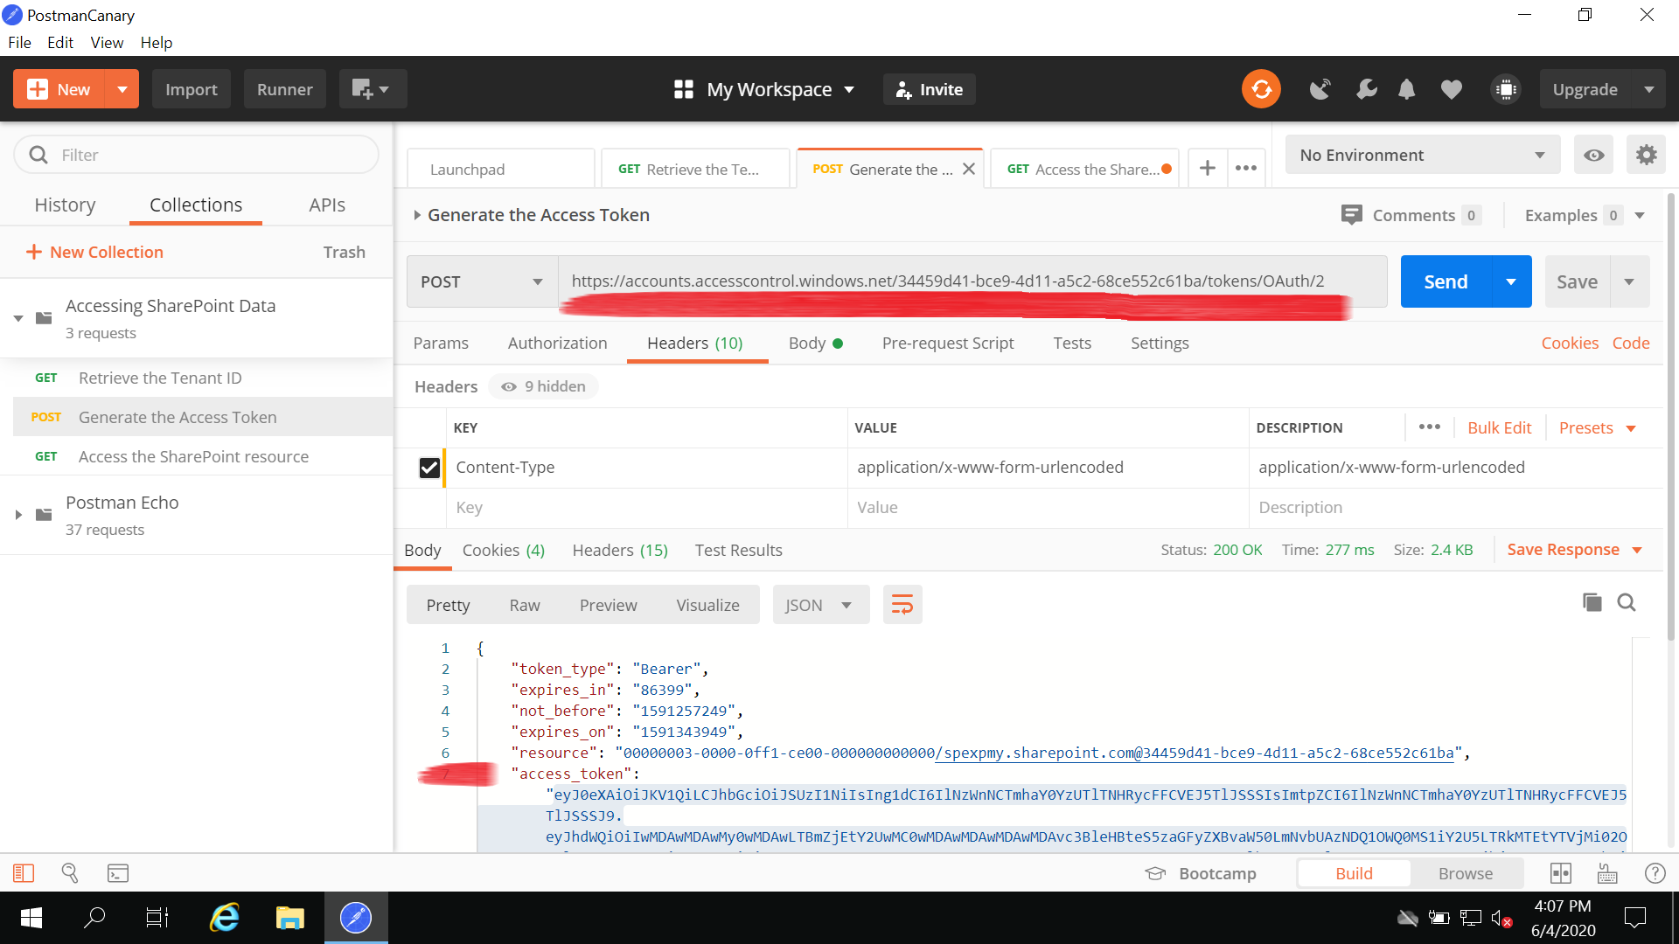Open the Postman console
This screenshot has width=1679, height=944.
pos(116,872)
